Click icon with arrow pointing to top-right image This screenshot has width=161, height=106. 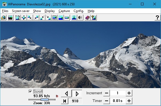click(x=36, y=18)
